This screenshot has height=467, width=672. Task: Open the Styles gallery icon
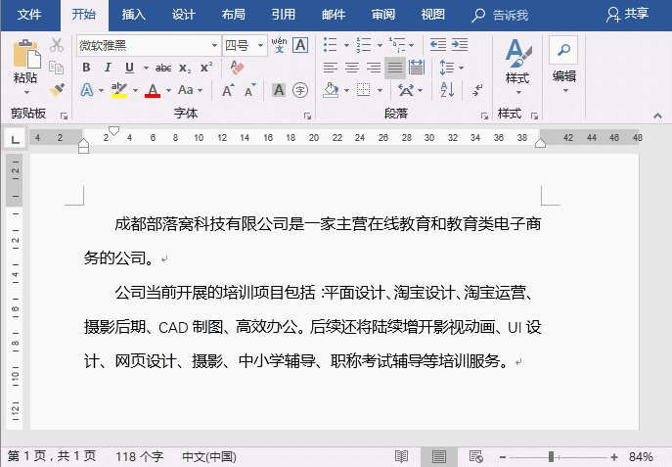tap(517, 53)
